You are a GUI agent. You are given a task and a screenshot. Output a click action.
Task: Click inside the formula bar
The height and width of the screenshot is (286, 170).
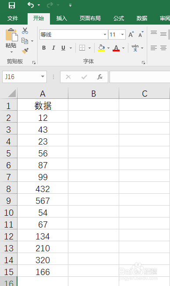(140, 77)
